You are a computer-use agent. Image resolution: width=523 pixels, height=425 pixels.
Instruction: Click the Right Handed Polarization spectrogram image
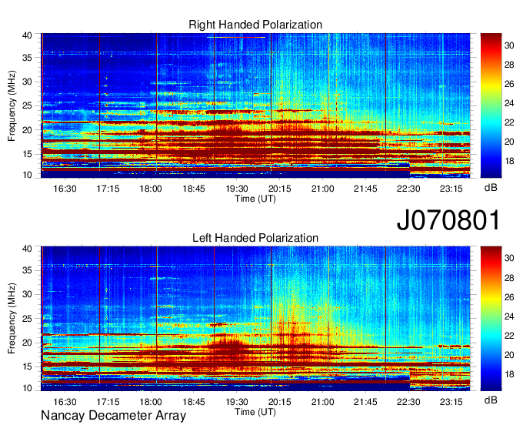[x=255, y=105]
